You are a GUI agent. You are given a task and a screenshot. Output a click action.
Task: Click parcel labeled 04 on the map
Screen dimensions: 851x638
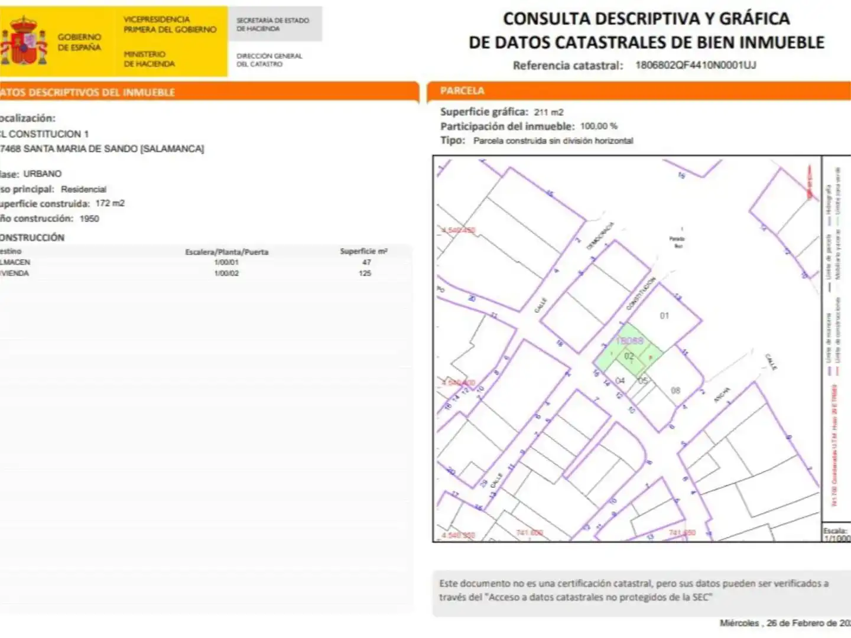coord(620,381)
